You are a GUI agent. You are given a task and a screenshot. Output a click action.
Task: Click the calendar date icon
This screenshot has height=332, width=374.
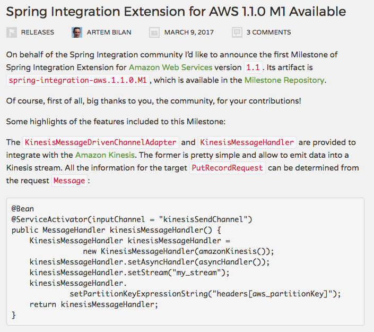[x=154, y=32]
